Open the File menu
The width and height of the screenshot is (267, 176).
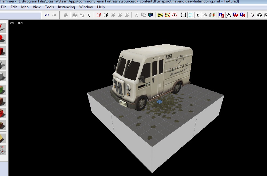coord(3,7)
